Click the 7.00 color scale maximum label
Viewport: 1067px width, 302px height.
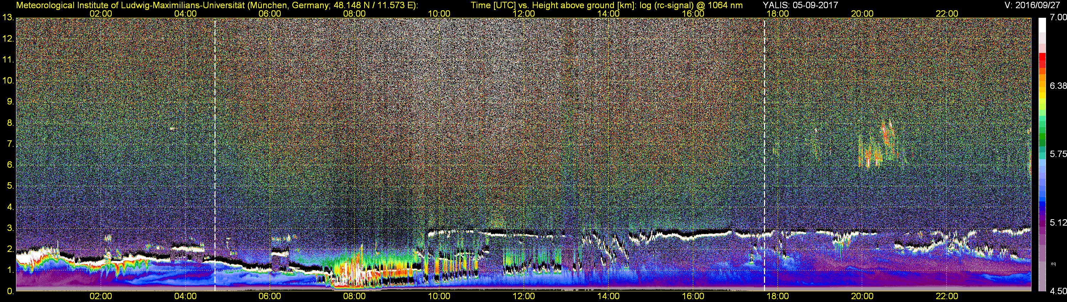coord(1058,17)
